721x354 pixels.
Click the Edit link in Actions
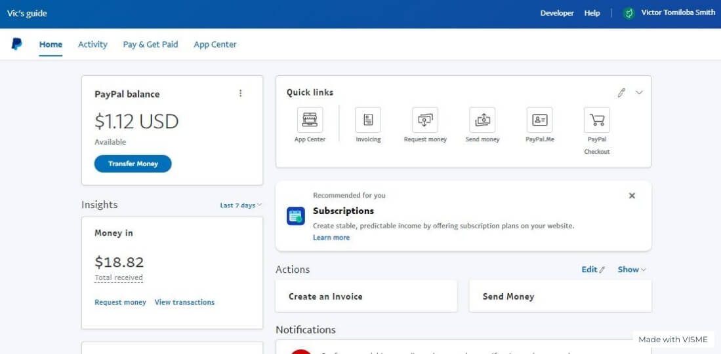pos(593,270)
